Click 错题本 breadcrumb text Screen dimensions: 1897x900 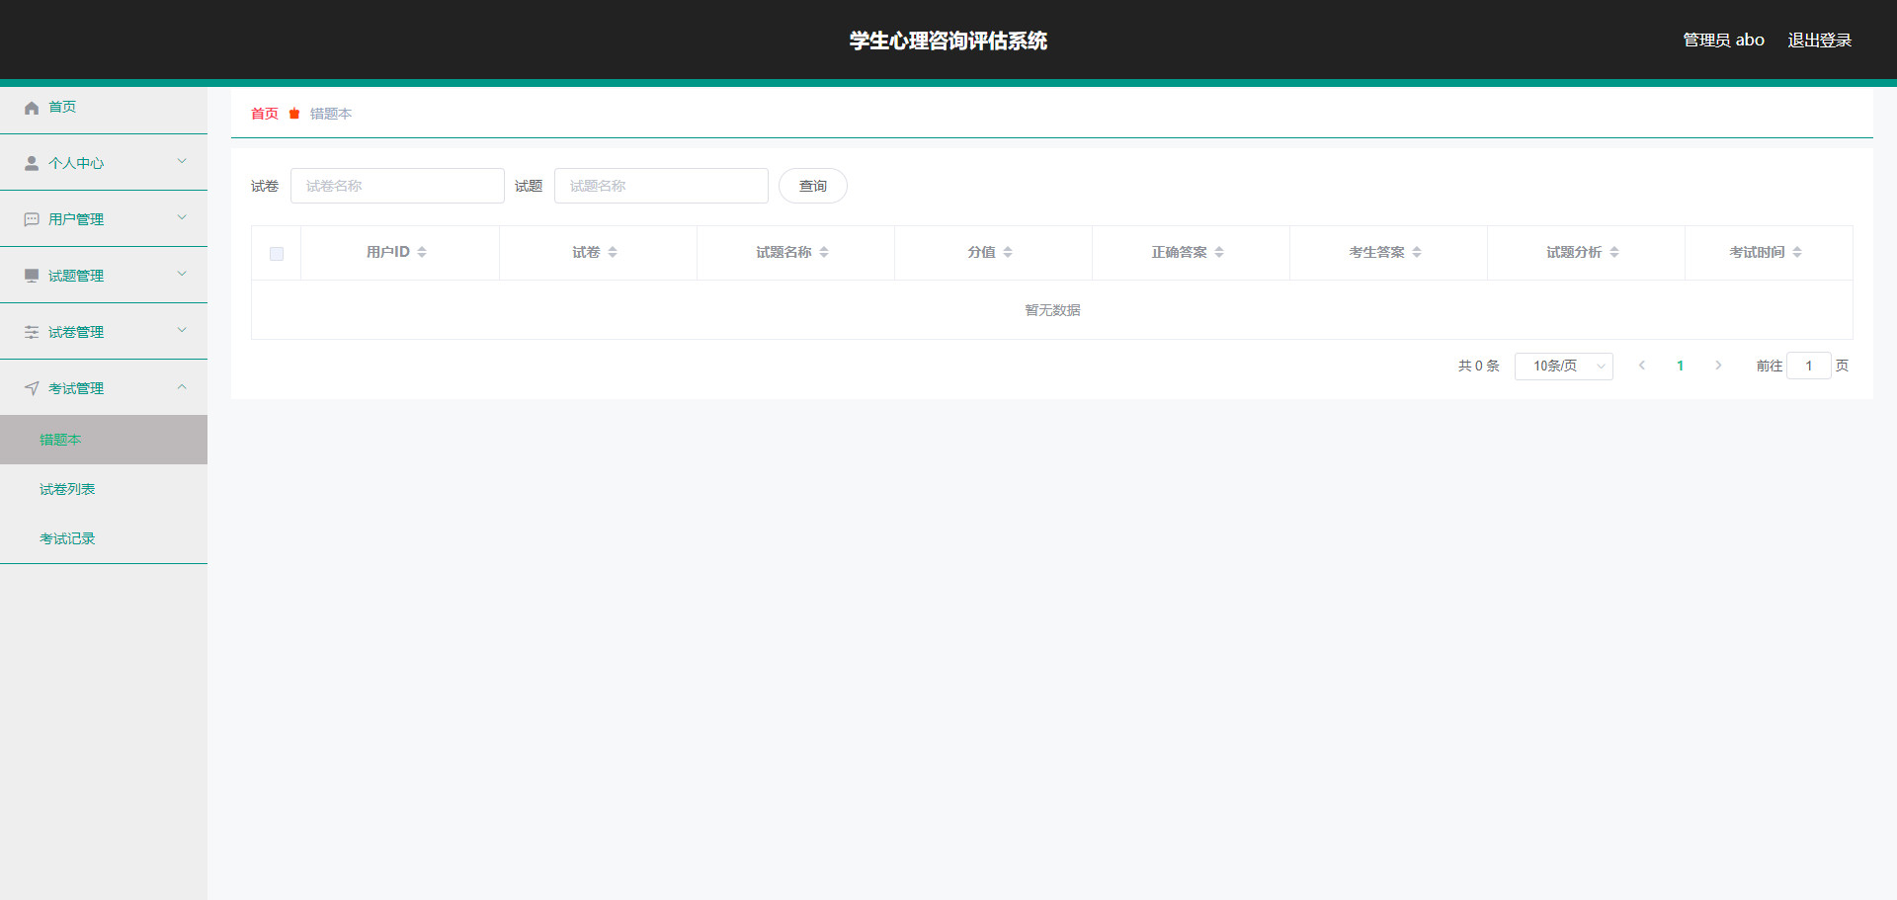pyautogui.click(x=331, y=114)
